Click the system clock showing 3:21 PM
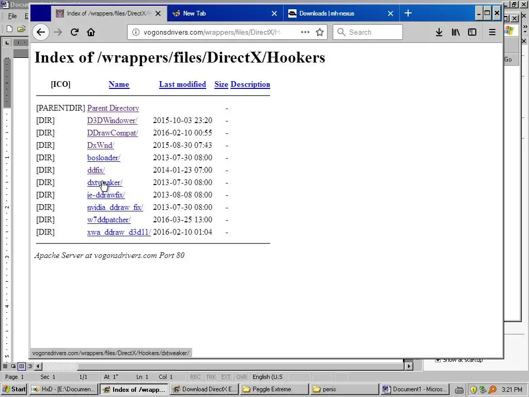The width and height of the screenshot is (529, 397). (512, 390)
